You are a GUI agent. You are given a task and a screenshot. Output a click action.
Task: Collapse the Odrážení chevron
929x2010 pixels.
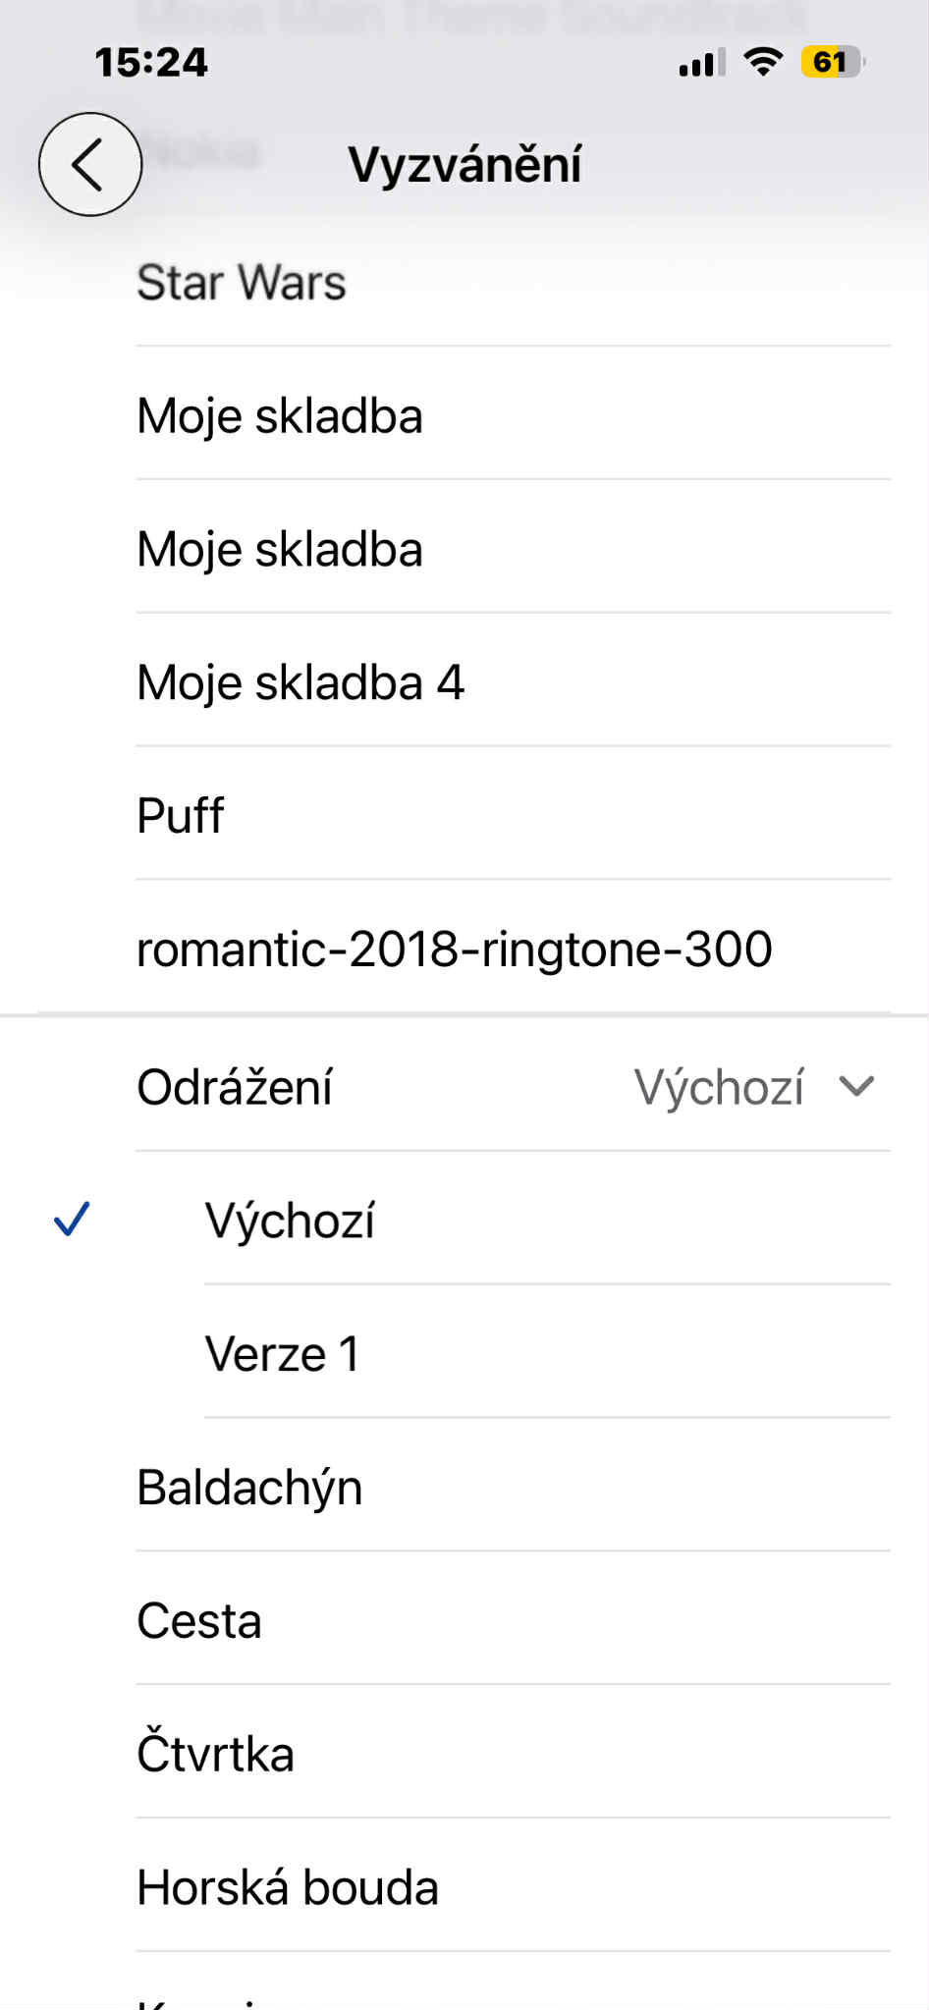[856, 1086]
